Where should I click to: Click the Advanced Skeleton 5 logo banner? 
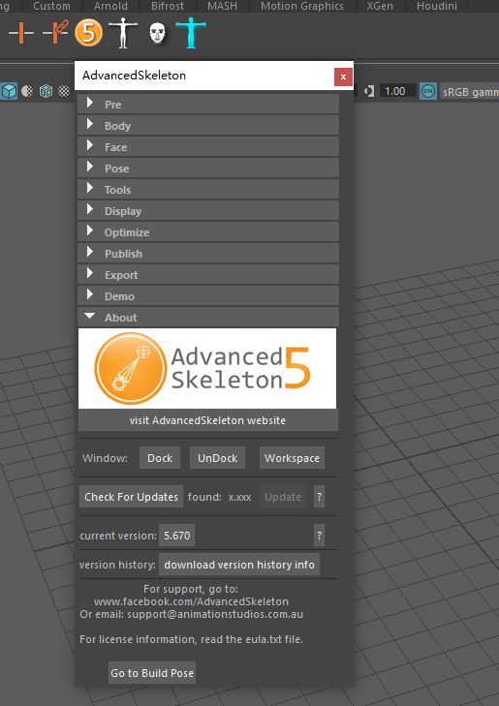207,368
